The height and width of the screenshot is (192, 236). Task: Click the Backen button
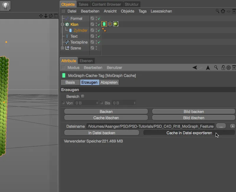[x=106, y=112]
